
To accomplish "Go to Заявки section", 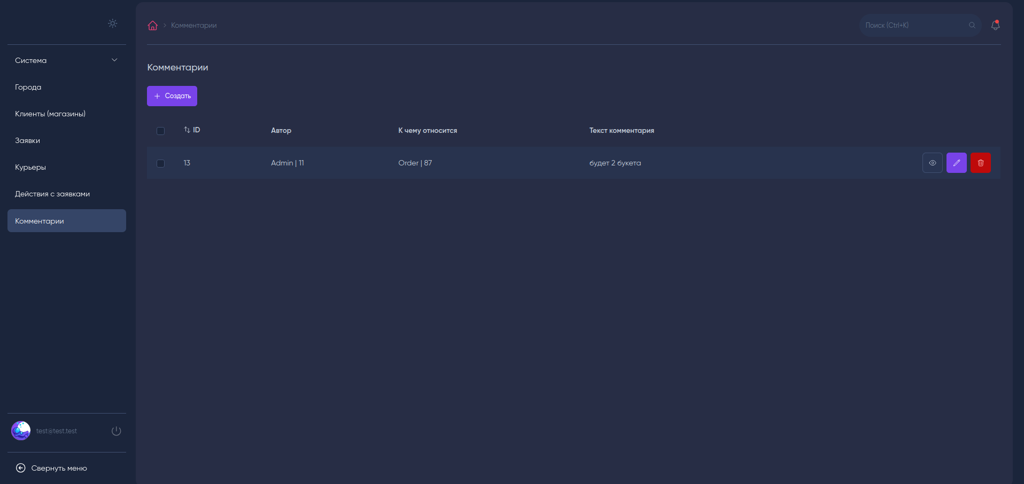I will pos(28,140).
